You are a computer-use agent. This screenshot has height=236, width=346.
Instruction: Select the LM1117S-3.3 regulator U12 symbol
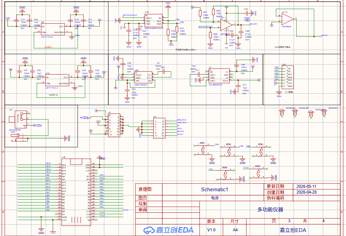57,80
